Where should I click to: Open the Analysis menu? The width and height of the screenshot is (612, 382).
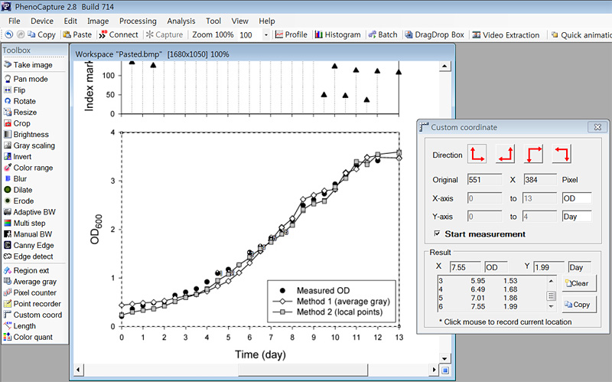(x=181, y=21)
